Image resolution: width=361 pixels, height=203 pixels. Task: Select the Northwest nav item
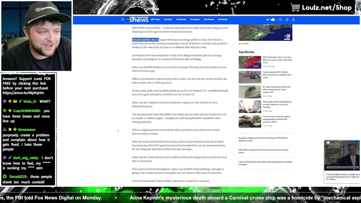point(209,19)
